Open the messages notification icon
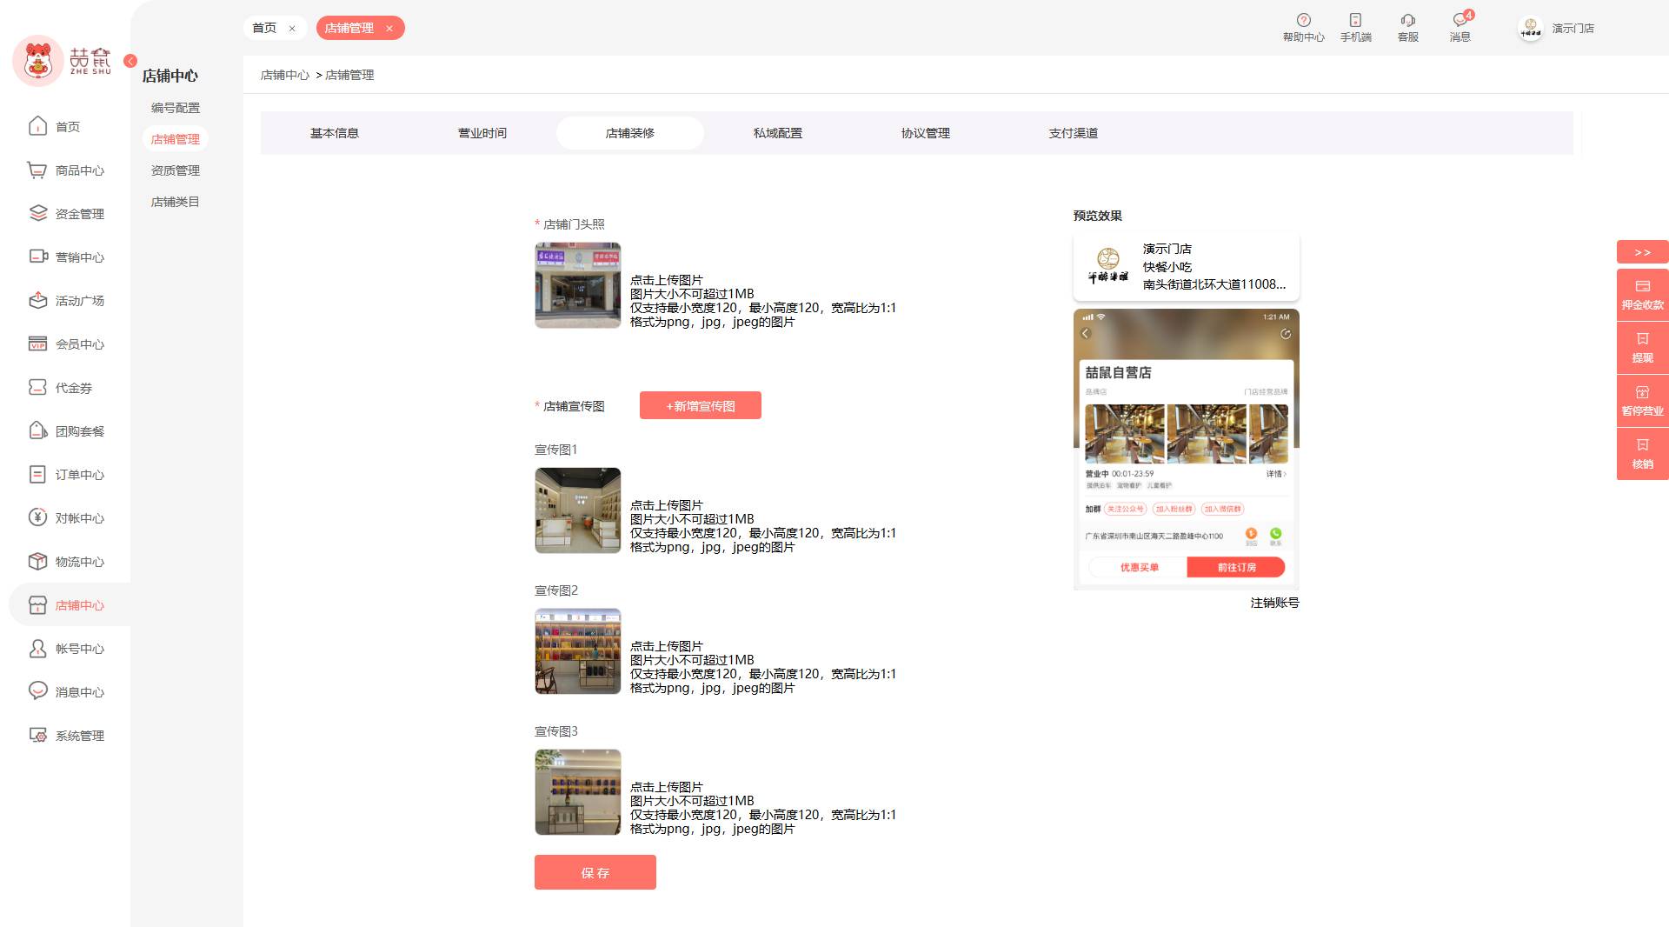1669x927 pixels. point(1460,20)
